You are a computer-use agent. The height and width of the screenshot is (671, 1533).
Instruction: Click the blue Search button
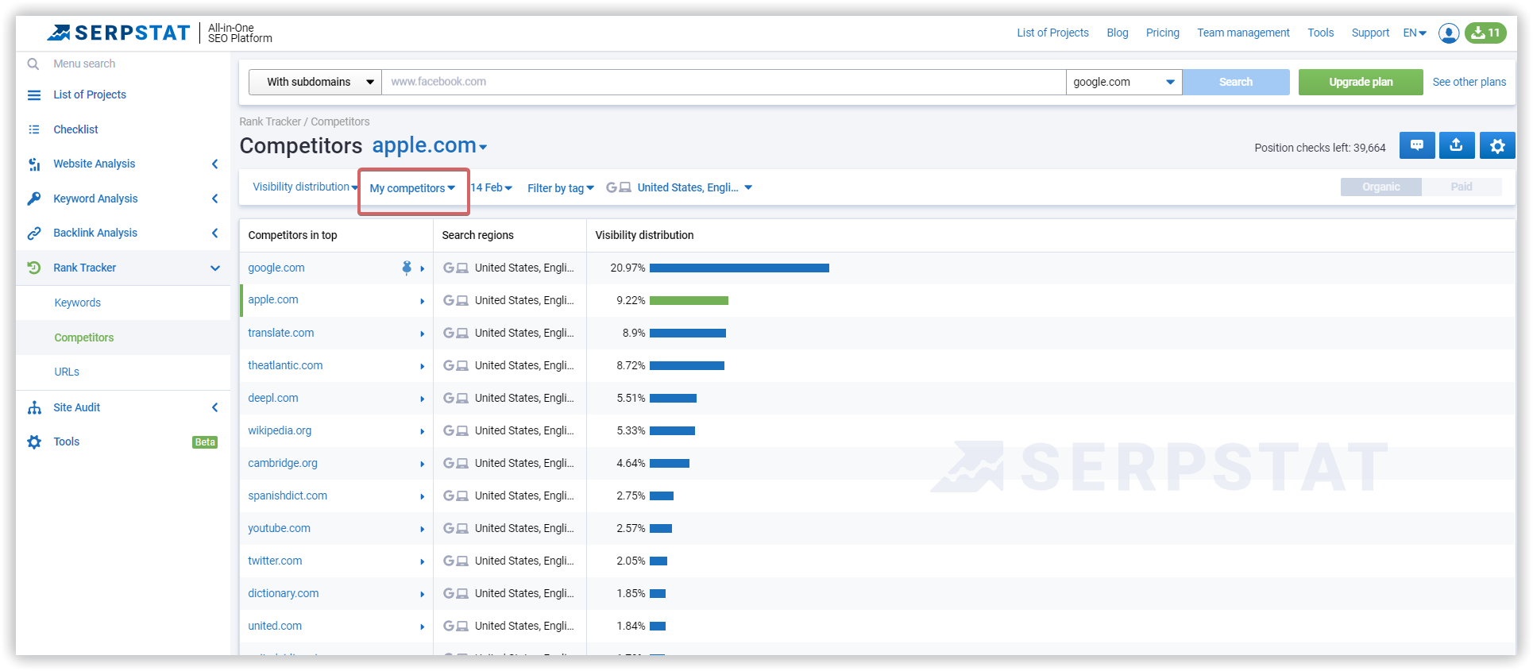(x=1236, y=82)
